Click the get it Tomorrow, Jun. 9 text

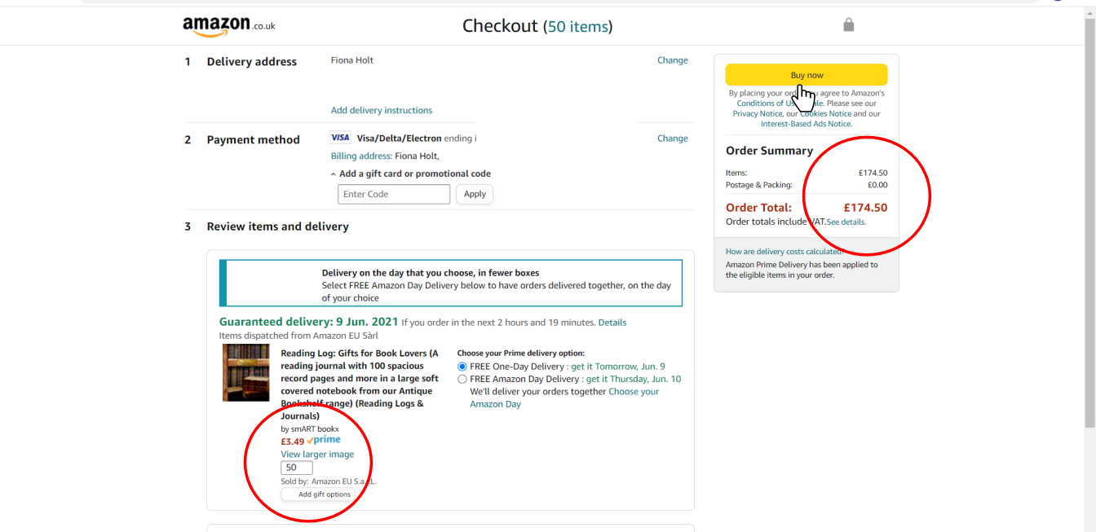point(618,367)
